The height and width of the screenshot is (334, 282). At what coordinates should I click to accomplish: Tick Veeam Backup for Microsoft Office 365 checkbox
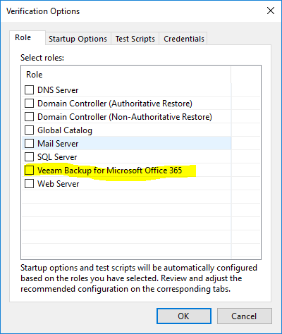(29, 170)
